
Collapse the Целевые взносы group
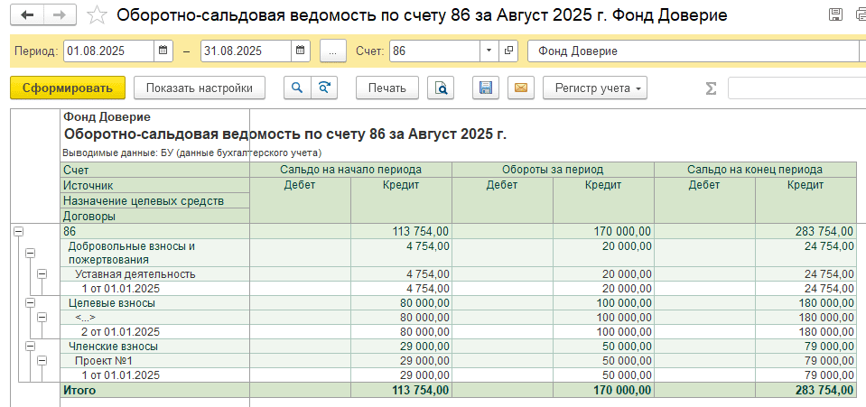tap(29, 303)
